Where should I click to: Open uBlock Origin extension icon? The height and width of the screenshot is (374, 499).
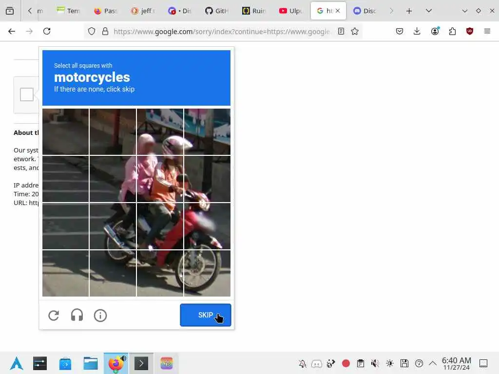point(470,31)
